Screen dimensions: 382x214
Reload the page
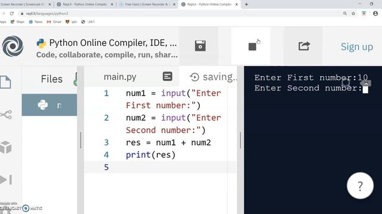pyautogui.click(x=11, y=14)
